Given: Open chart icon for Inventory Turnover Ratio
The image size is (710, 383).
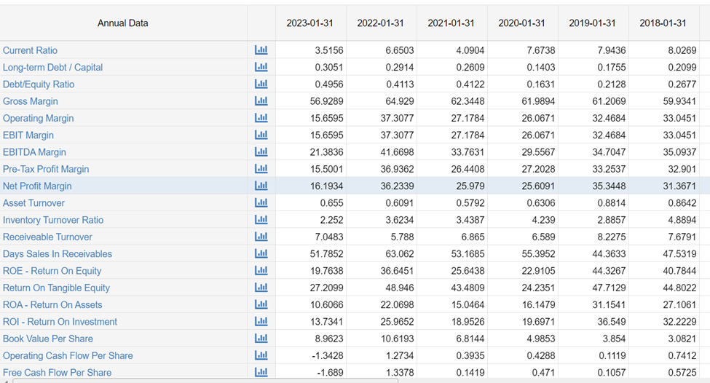Looking at the screenshot, I should 261,220.
